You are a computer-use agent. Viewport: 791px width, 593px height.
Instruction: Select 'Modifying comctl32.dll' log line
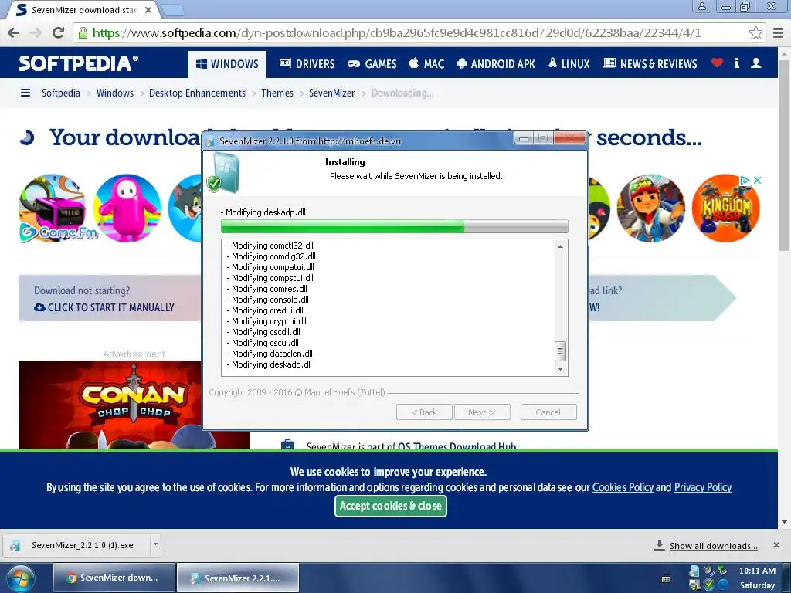click(270, 246)
